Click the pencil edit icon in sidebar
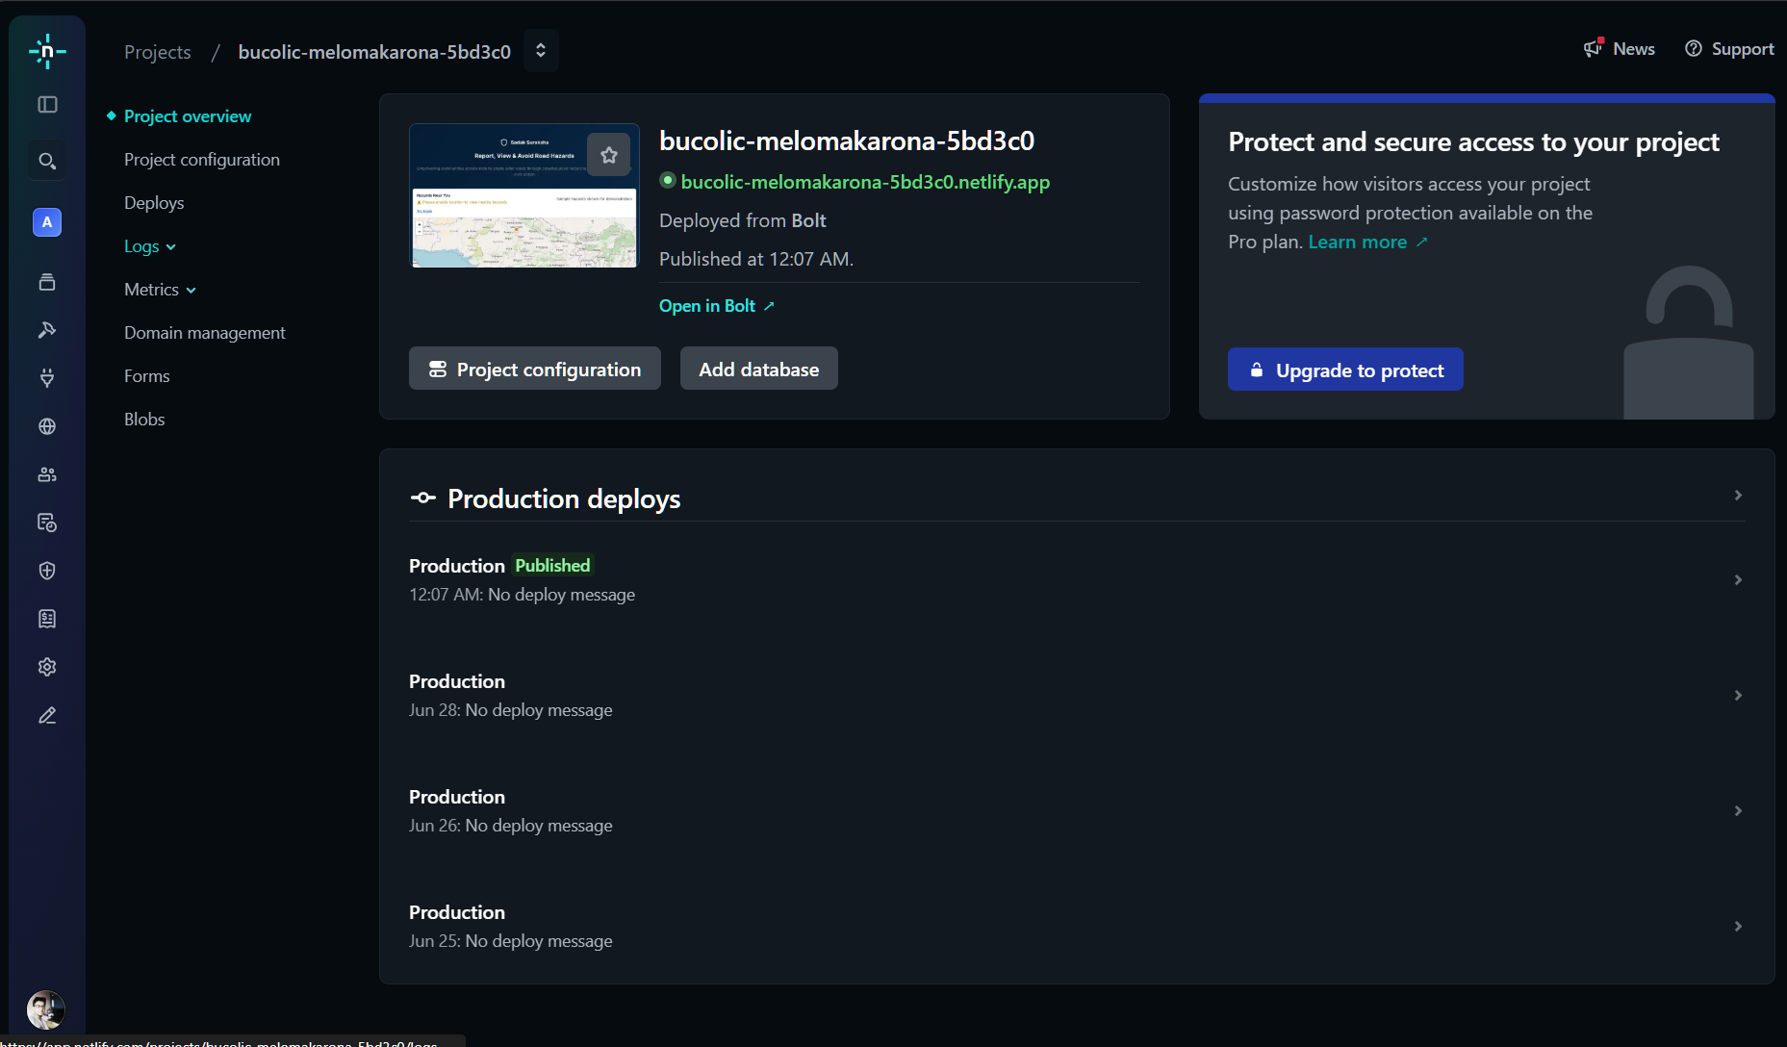Screen dimensions: 1787x1047 (x=47, y=715)
